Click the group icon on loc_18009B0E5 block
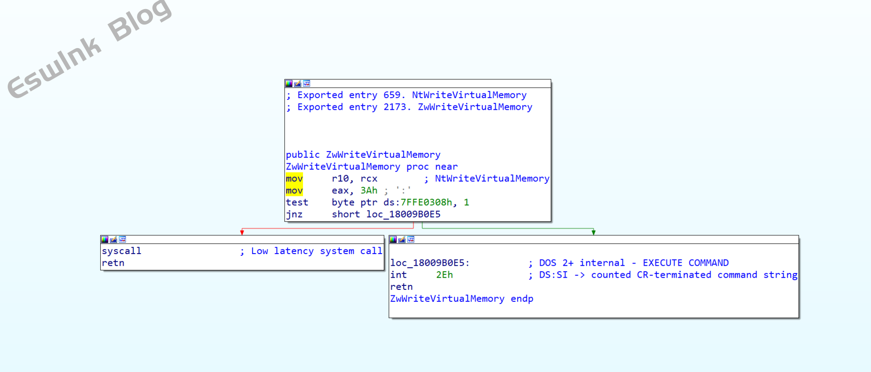This screenshot has height=372, width=871. tap(411, 240)
